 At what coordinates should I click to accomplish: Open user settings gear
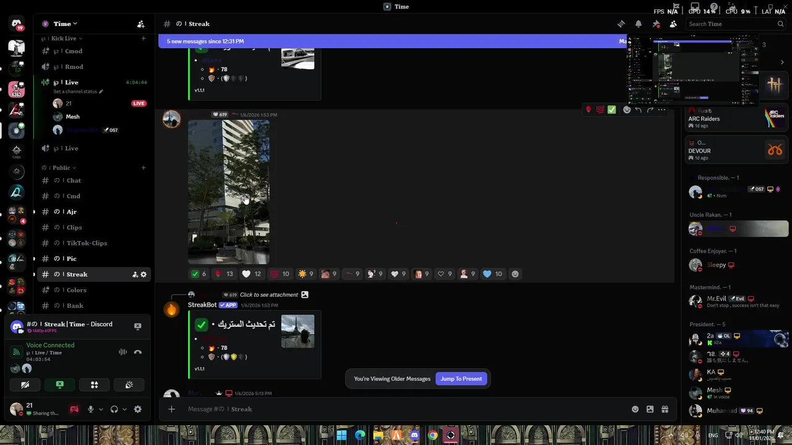(138, 409)
